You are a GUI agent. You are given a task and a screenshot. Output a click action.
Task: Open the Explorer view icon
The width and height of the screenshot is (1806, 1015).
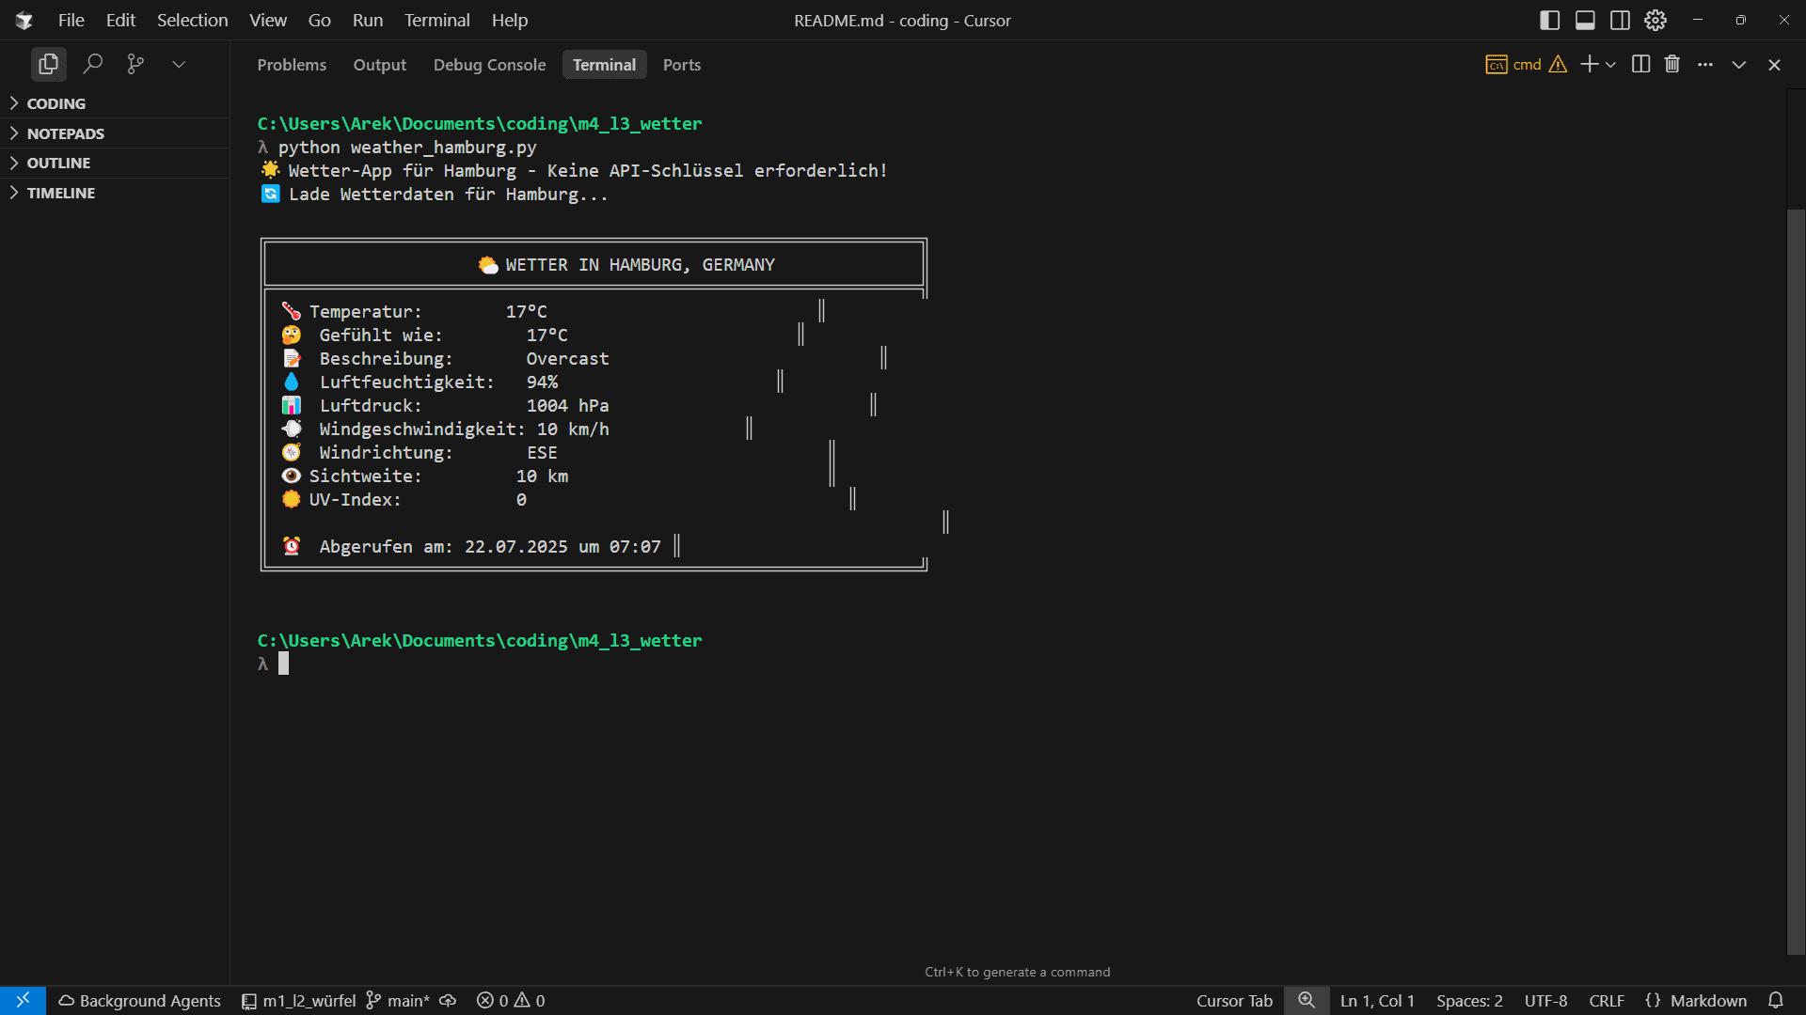point(48,64)
